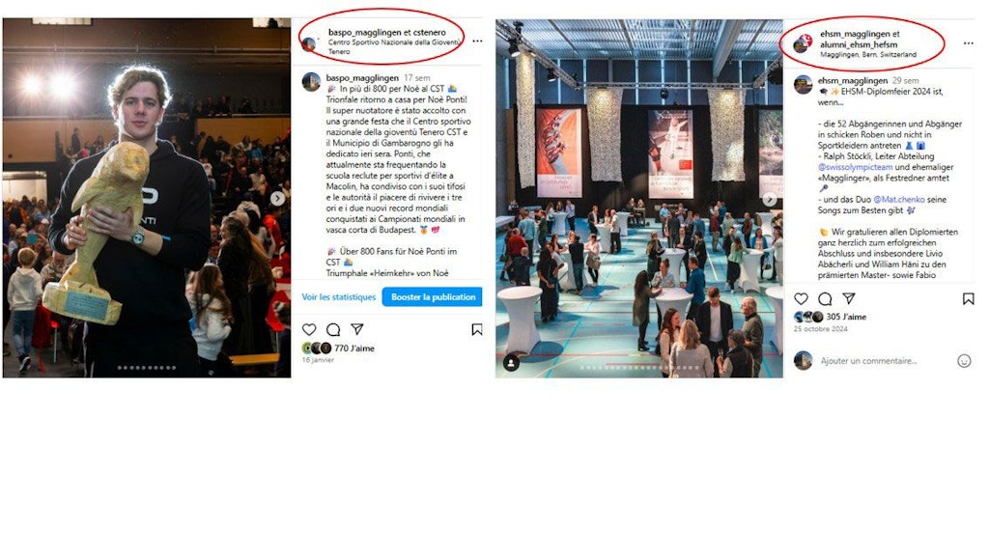
Task: Open Voir les statistiques link
Action: (x=339, y=297)
